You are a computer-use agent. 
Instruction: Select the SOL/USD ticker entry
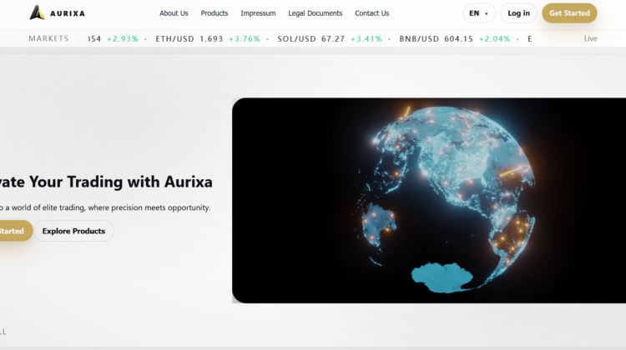(330, 38)
